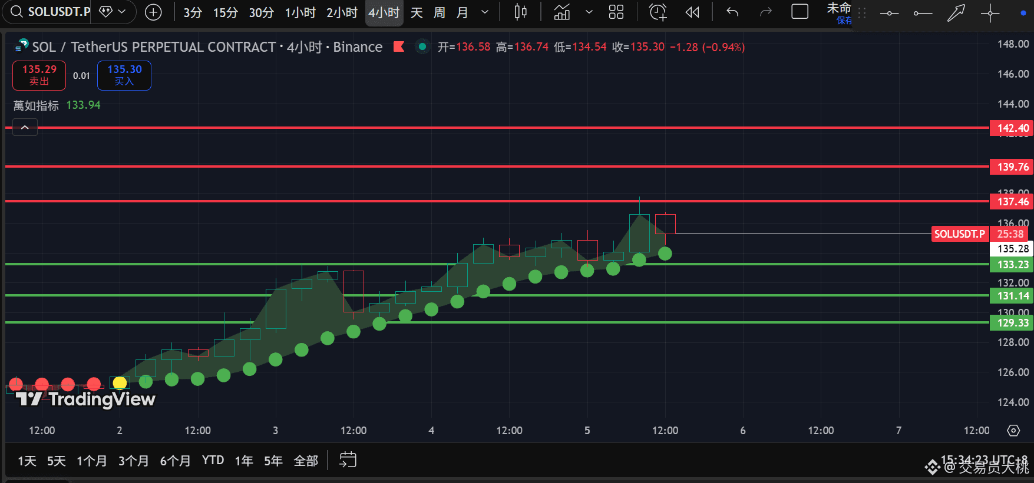The image size is (1034, 483).
Task: Set the range to 5年
Action: (273, 461)
